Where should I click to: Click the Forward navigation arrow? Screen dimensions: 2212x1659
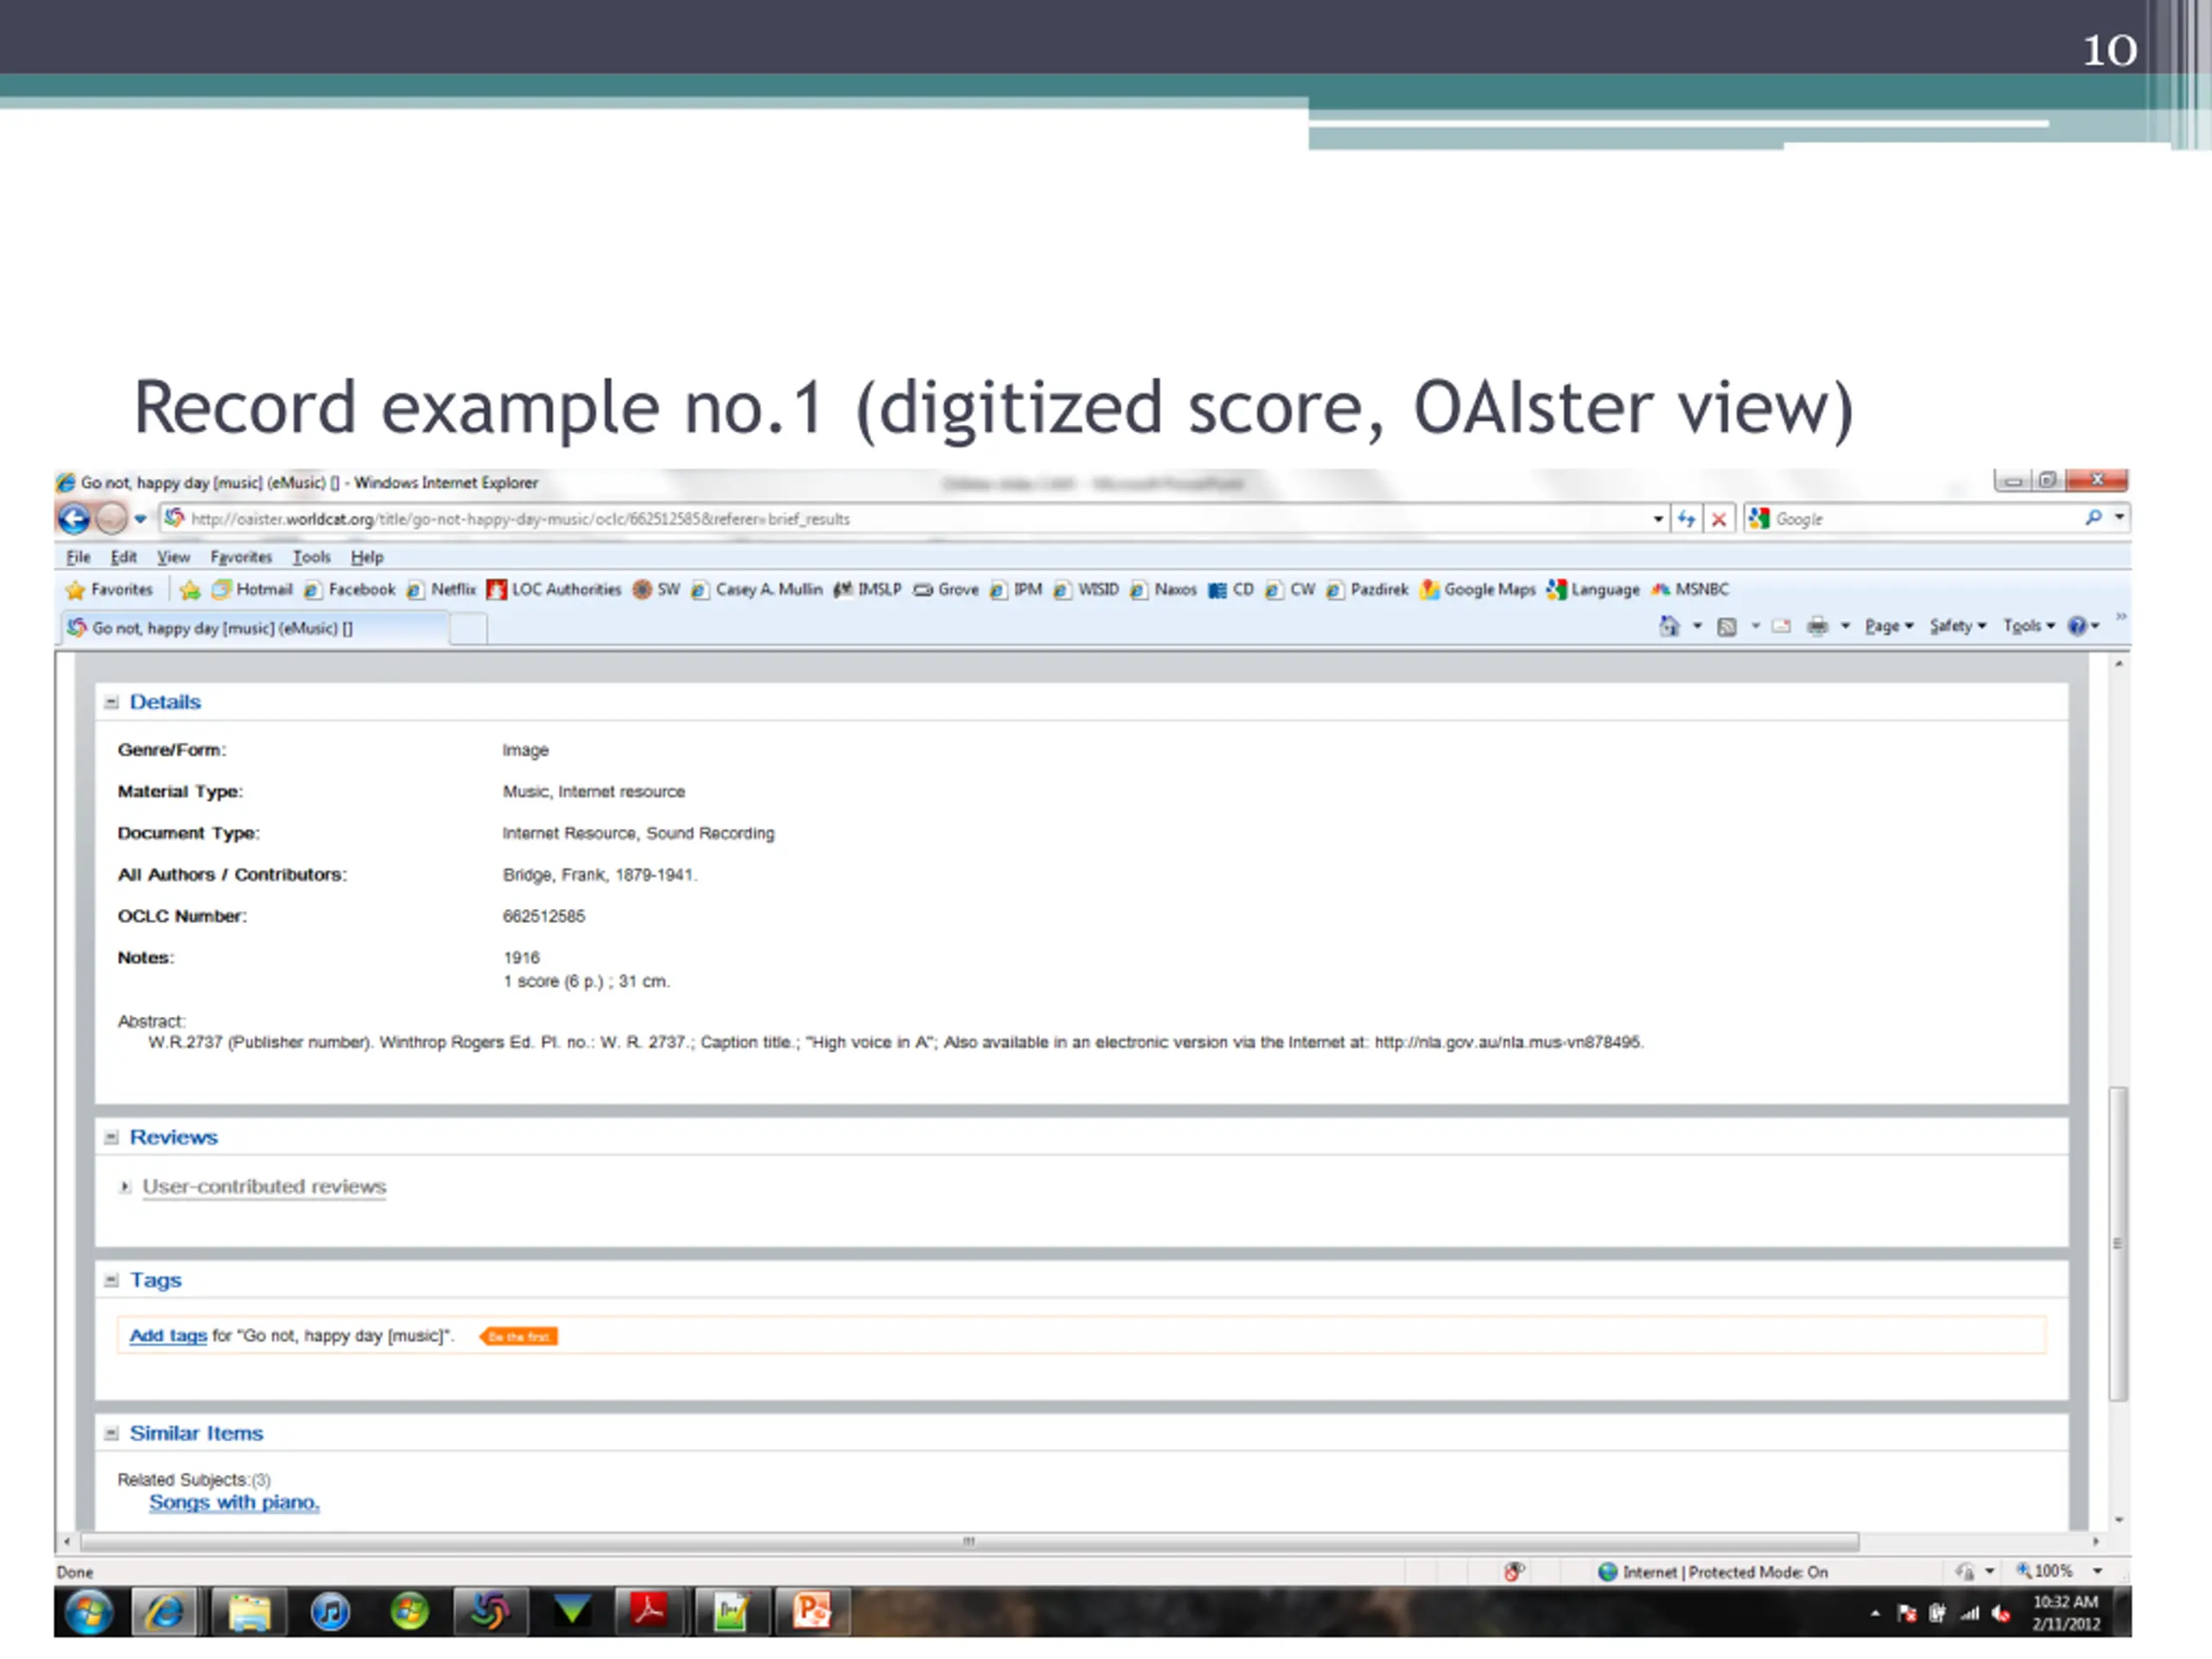111,518
